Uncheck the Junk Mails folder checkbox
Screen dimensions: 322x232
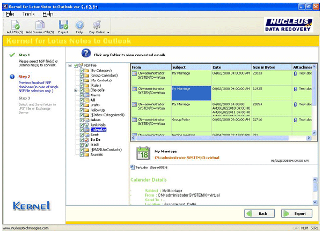tap(82, 124)
